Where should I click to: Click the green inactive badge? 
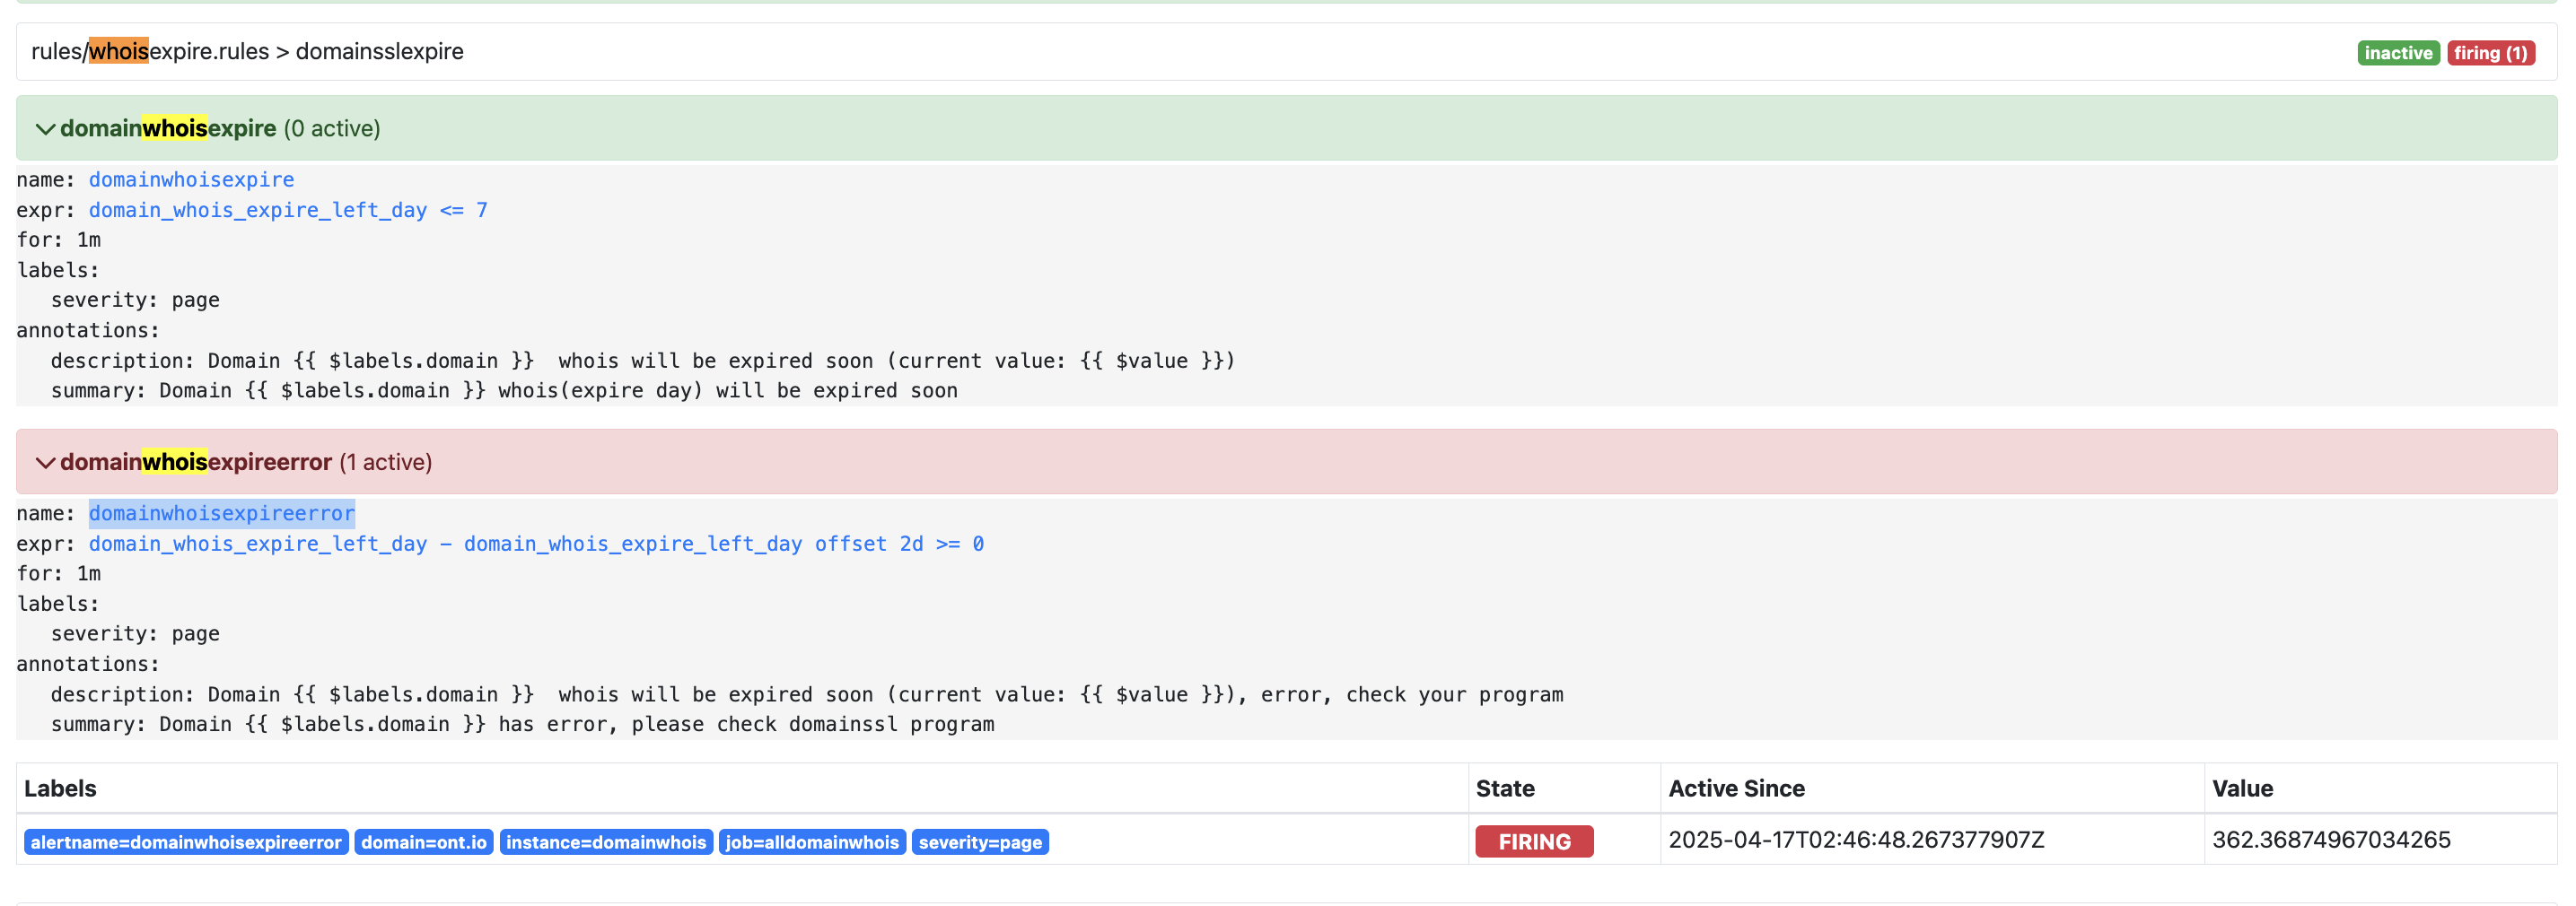[x=2397, y=53]
